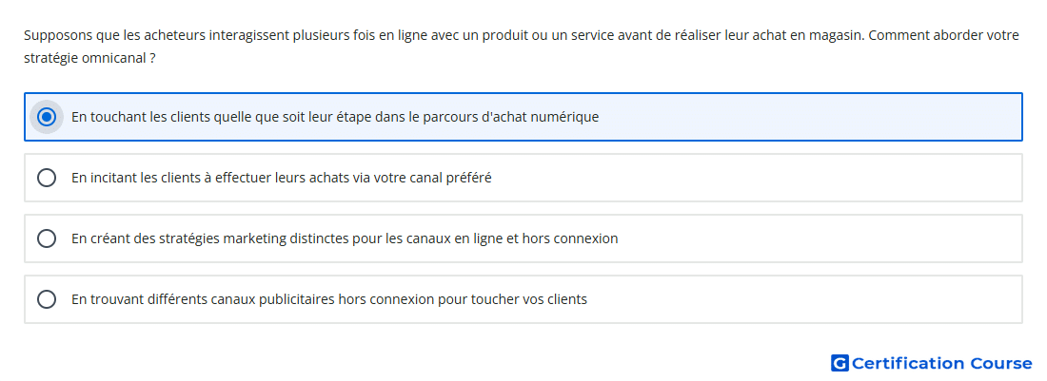The image size is (1047, 381).
Task: Select radio for 'En trouvant différents canaux publicitaires'
Action: click(47, 299)
